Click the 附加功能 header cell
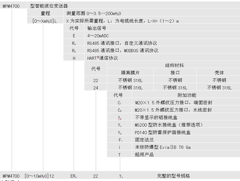Screen dimensions: 240x181 186,95
